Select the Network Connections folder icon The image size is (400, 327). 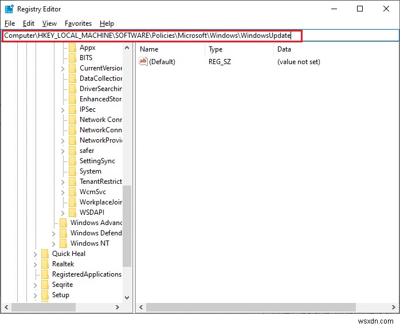[x=72, y=120]
